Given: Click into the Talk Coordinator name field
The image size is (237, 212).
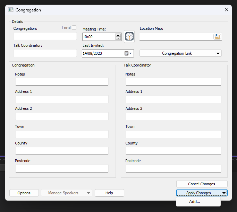Looking at the screenshot, I should [45, 53].
